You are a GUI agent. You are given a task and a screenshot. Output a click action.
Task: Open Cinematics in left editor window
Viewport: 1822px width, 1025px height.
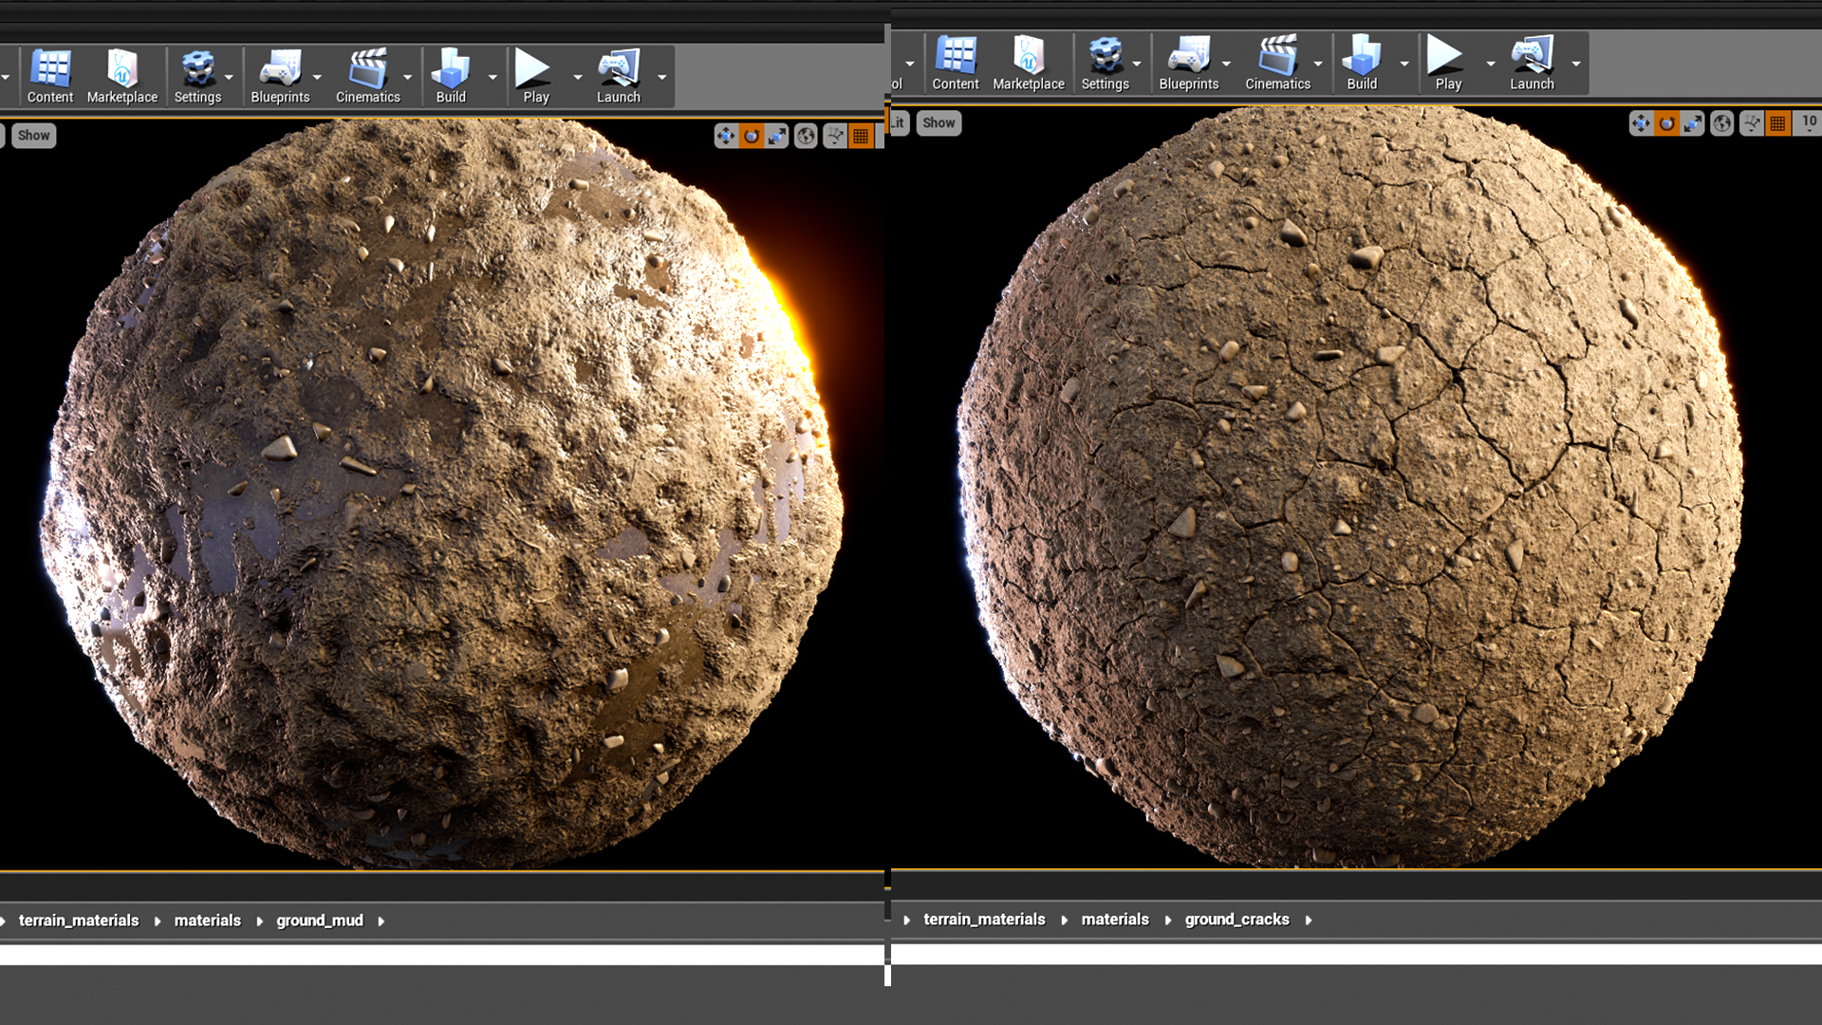tap(368, 76)
